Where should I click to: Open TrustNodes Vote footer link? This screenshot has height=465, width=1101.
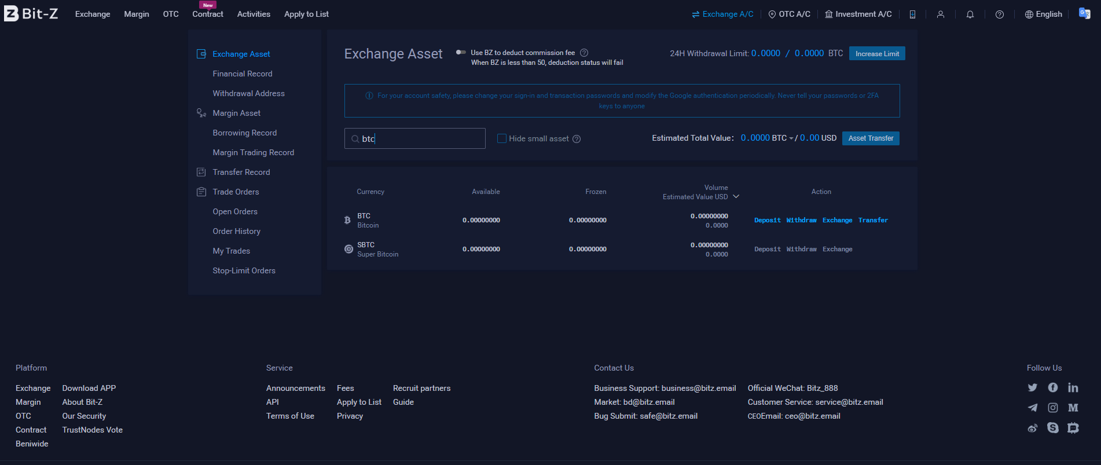[x=93, y=430]
